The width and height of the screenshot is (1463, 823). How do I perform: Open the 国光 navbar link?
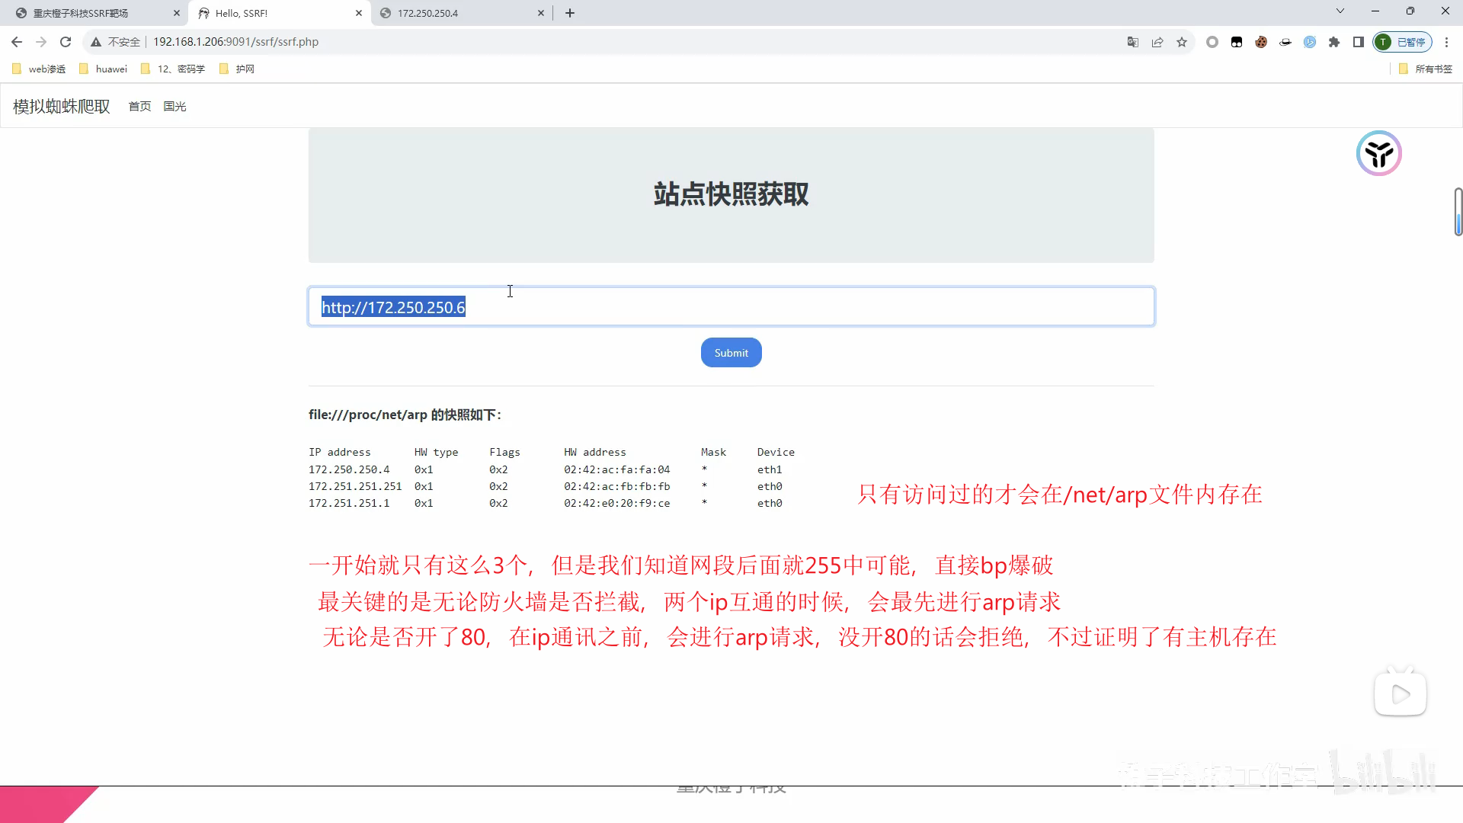174,106
